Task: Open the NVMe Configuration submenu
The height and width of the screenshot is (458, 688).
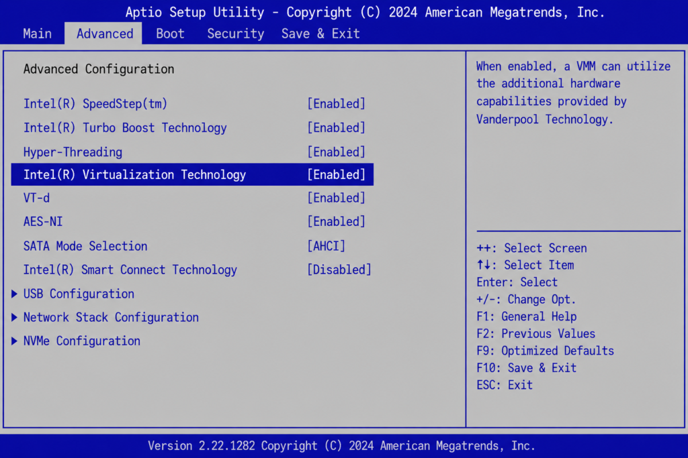Action: 82,341
